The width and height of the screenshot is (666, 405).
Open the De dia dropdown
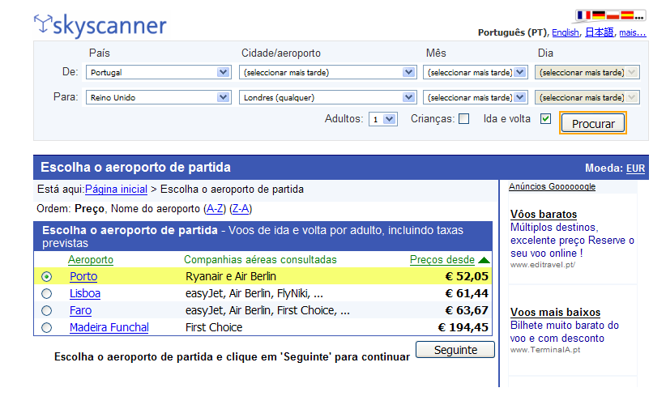pyautogui.click(x=587, y=72)
